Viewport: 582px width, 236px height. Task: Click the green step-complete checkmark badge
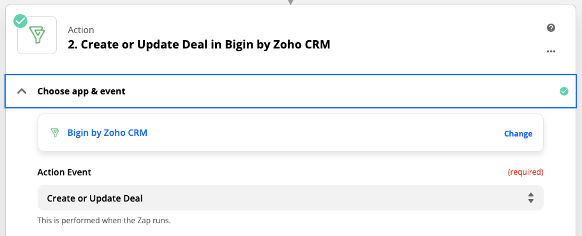pos(20,21)
